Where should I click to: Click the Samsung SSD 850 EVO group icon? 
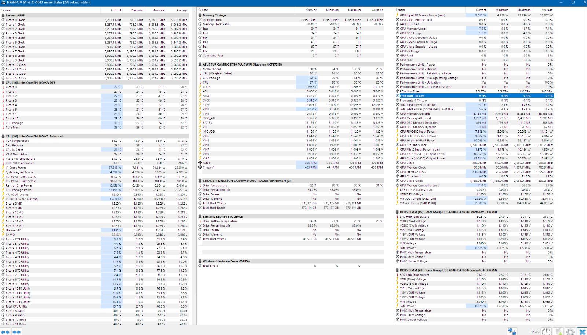200,217
